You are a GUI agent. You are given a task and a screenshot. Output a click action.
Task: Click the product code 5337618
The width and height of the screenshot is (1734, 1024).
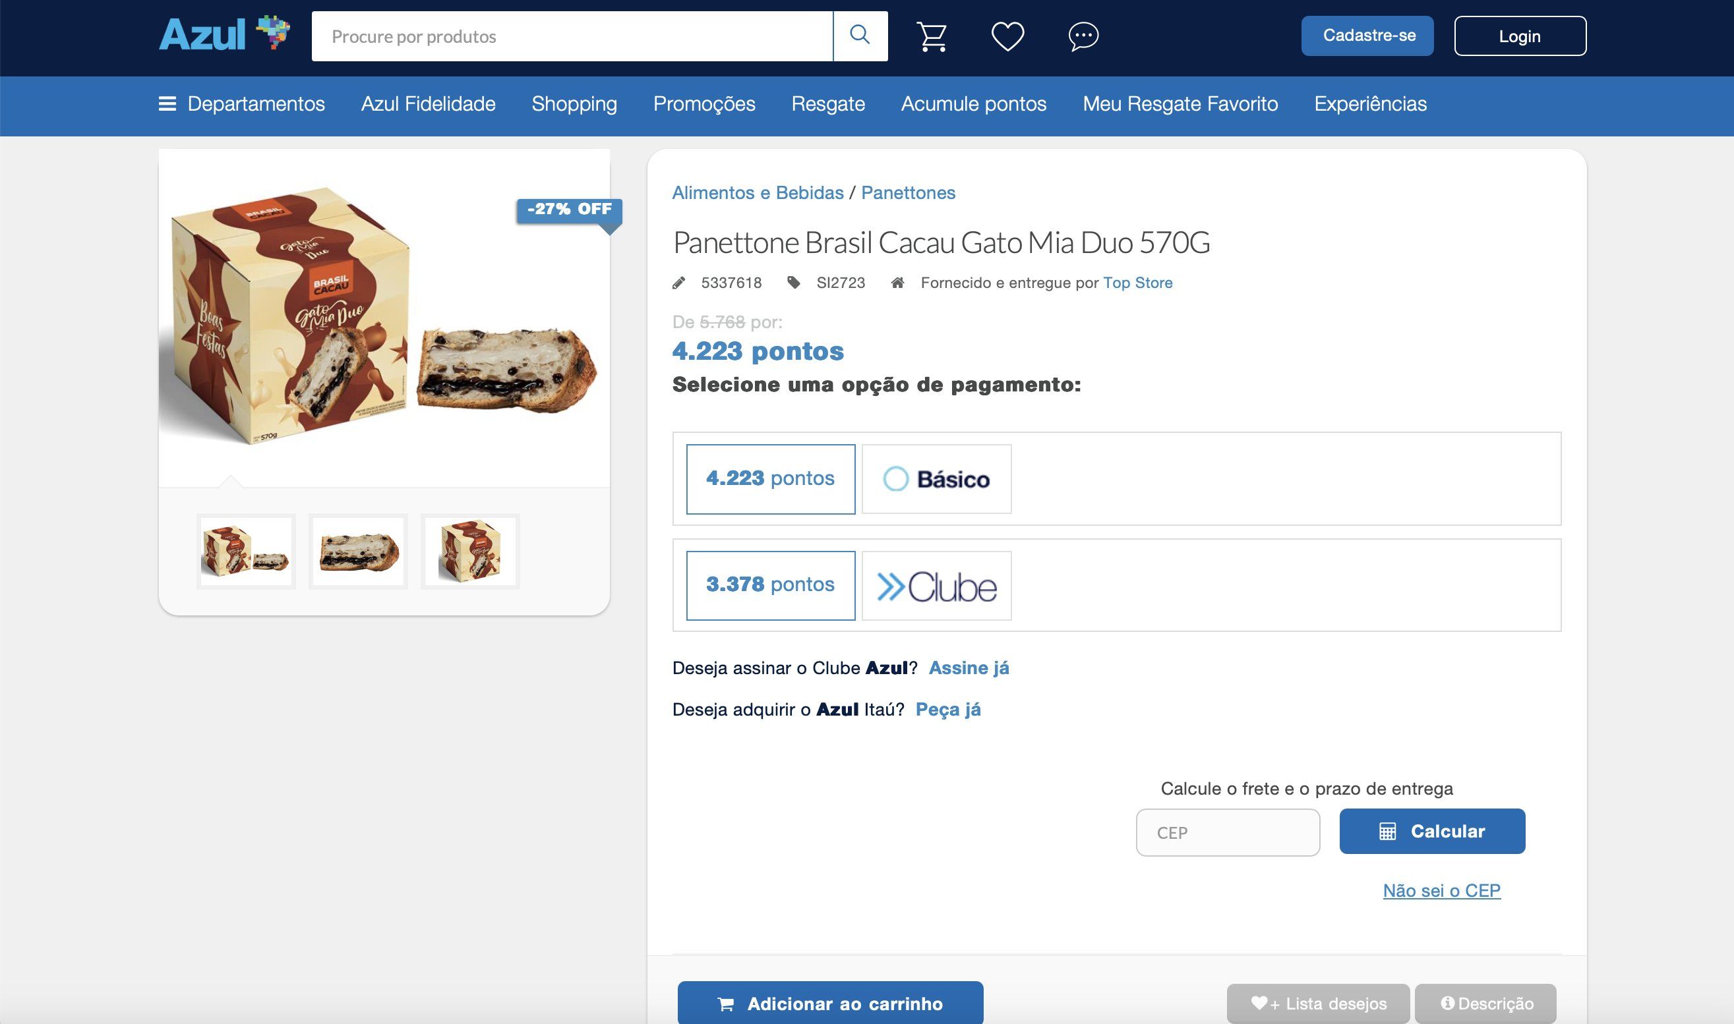(731, 283)
